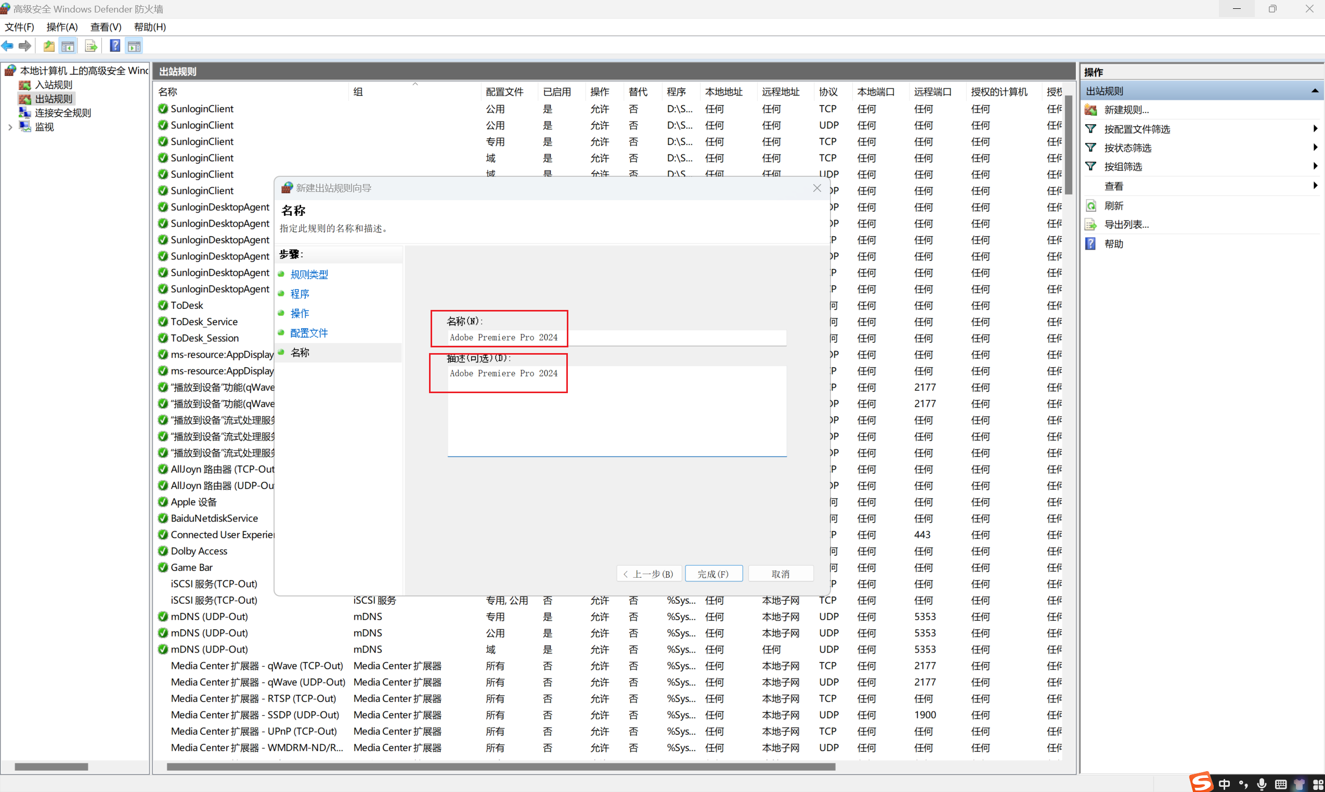Viewport: 1325px width, 792px height.
Task: Go to the 配置文件 wizard step
Action: [309, 333]
